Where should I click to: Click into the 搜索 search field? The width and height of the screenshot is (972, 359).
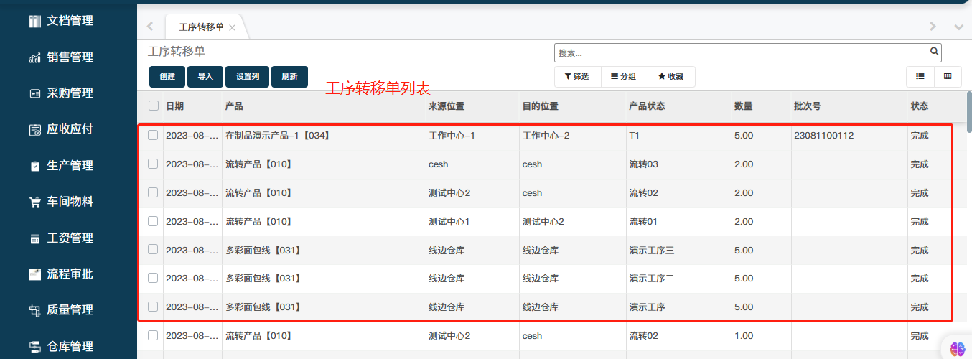pyautogui.click(x=739, y=52)
